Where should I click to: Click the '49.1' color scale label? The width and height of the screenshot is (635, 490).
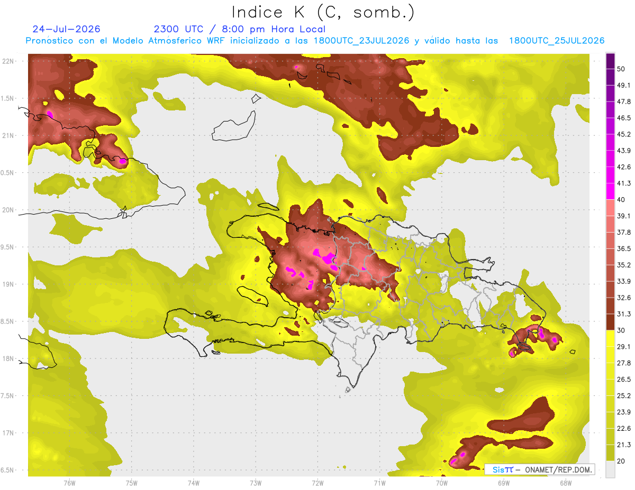click(x=624, y=86)
